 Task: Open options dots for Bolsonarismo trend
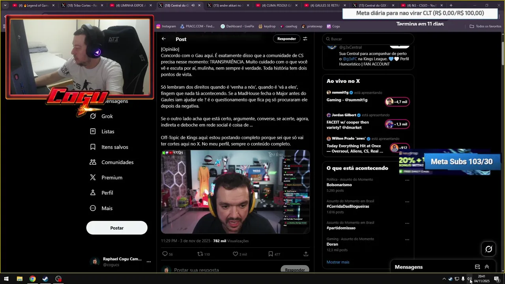(x=407, y=180)
